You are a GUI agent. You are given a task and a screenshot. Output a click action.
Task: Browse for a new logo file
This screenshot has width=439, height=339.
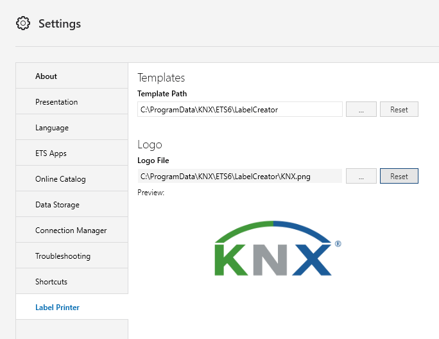[x=361, y=176]
